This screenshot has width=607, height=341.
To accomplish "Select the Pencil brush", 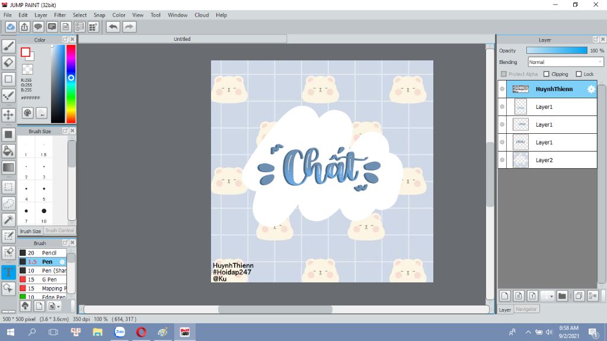I will (x=43, y=253).
